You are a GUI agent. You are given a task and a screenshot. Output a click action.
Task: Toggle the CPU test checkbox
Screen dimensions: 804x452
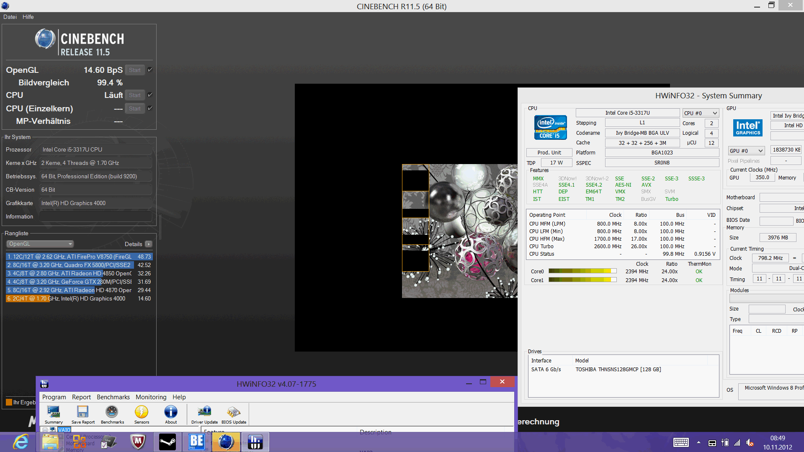pos(150,95)
